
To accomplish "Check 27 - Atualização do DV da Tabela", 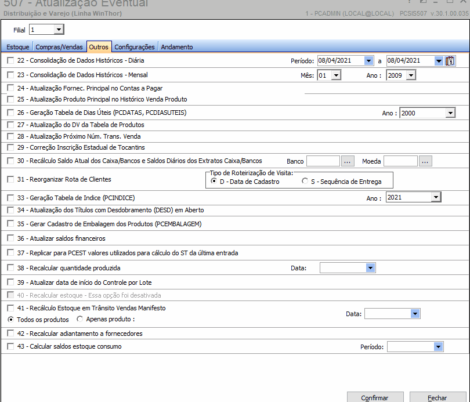I will (10, 125).
